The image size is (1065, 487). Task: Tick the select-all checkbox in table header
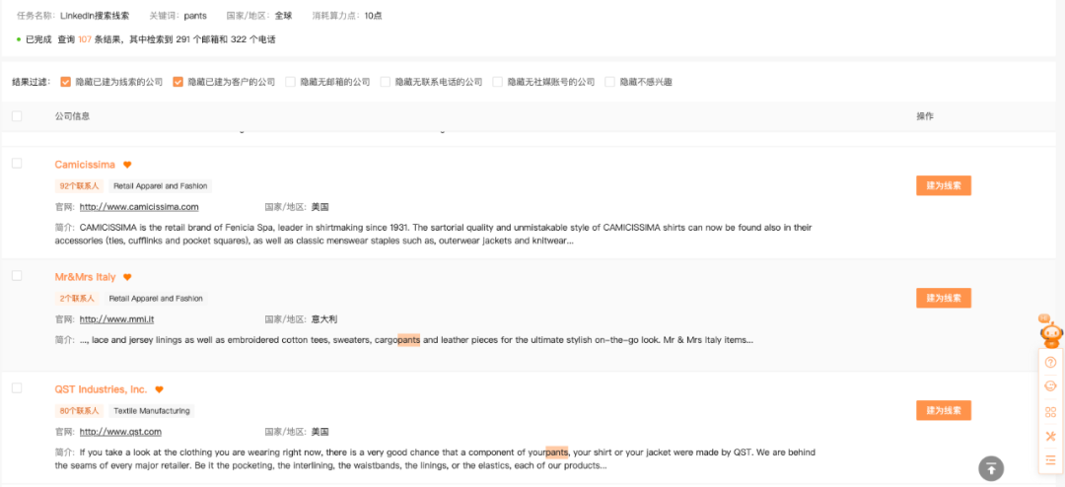click(x=17, y=116)
